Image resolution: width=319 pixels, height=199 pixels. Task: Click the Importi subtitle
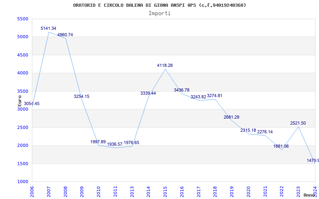[159, 14]
